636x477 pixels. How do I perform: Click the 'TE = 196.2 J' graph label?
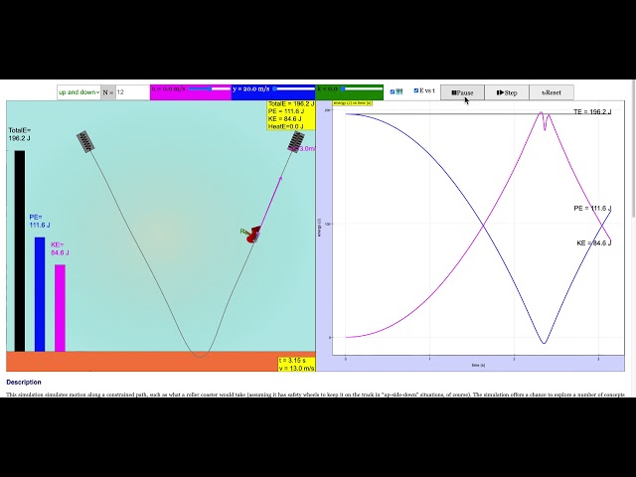592,111
